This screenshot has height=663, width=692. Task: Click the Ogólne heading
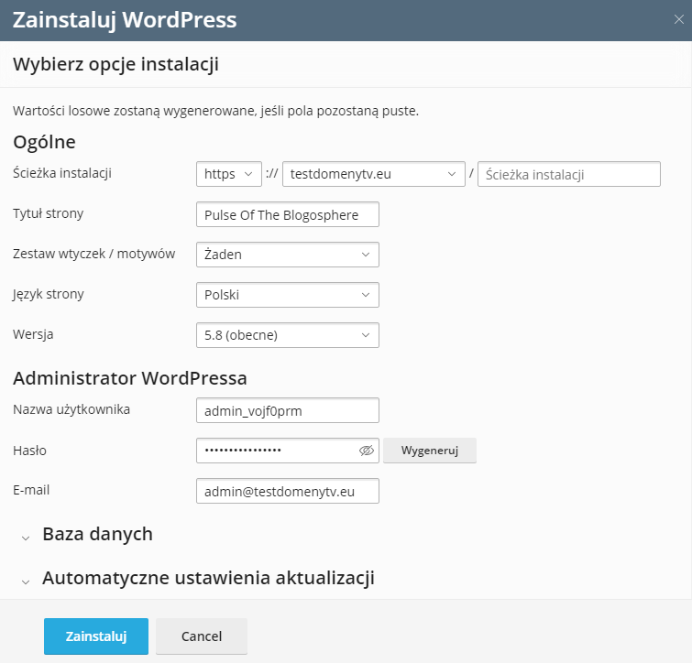coord(44,142)
